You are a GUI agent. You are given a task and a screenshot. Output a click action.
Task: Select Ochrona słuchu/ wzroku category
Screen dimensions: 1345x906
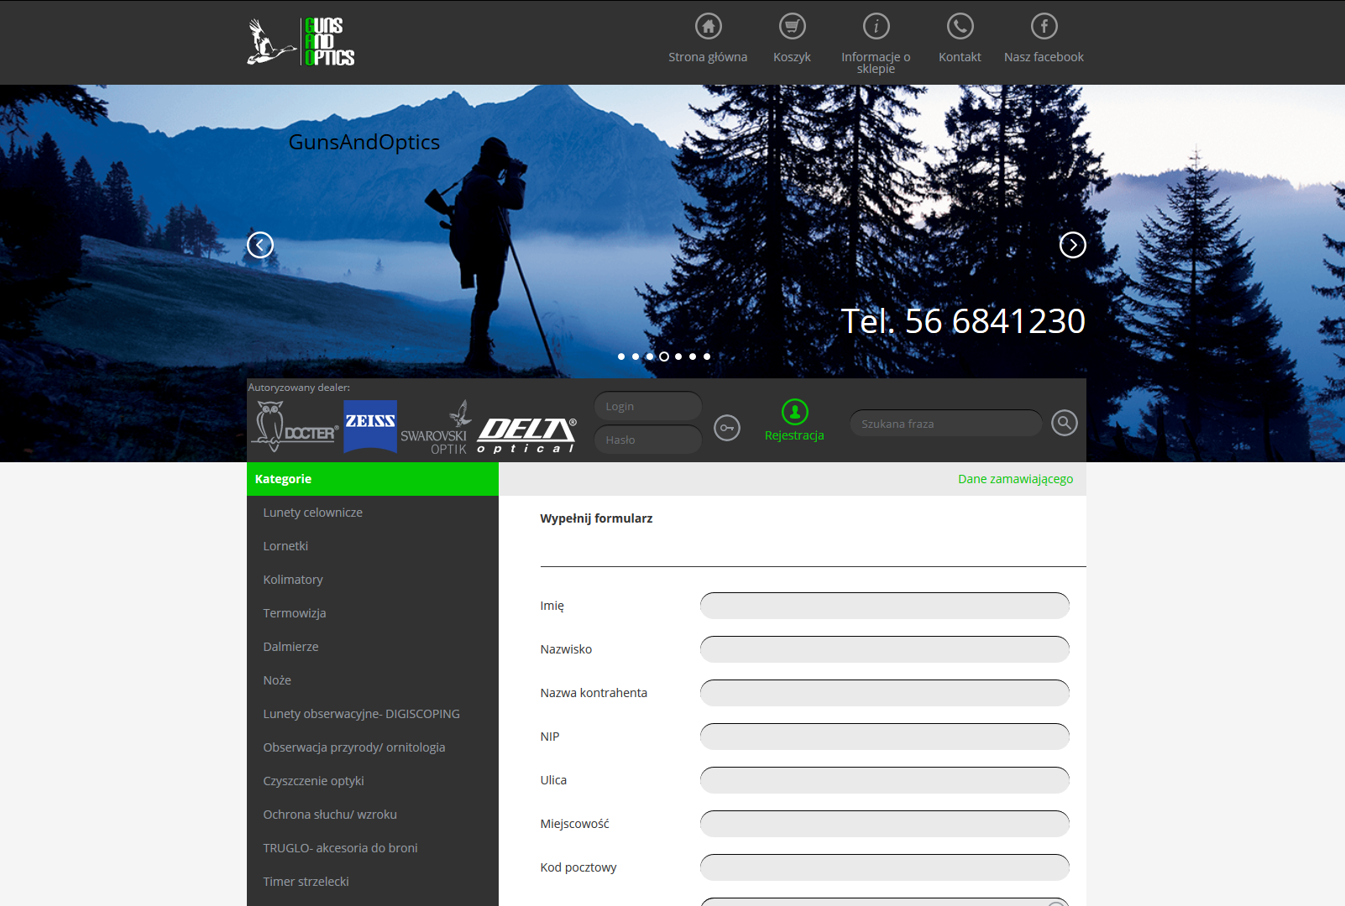coord(329,815)
